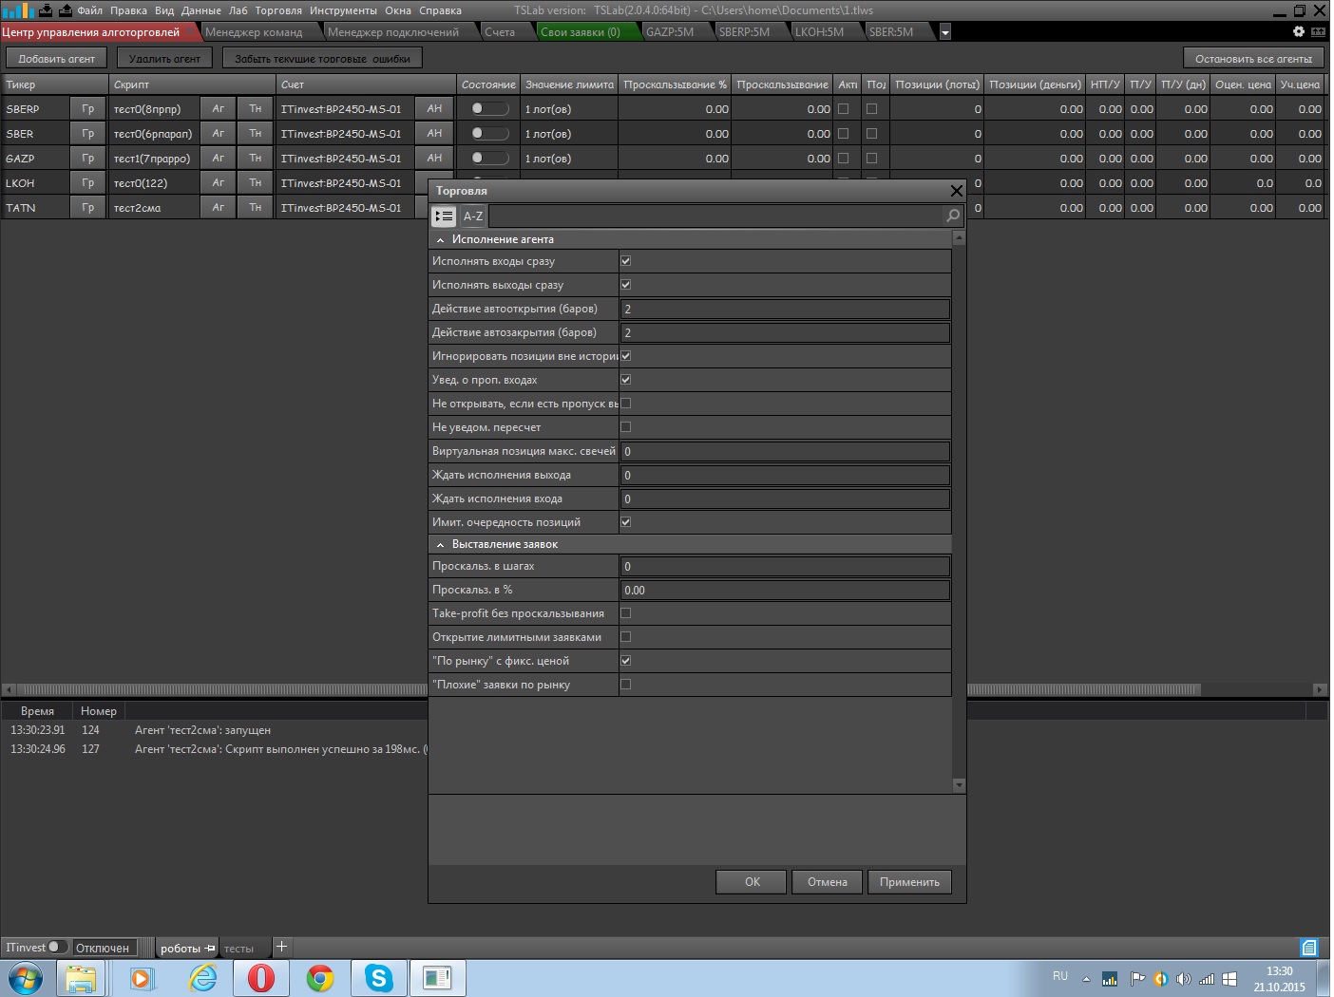Enable the Не уведом. пересчет checkbox
Viewport: 1334px width, 997px height.
[x=625, y=426]
